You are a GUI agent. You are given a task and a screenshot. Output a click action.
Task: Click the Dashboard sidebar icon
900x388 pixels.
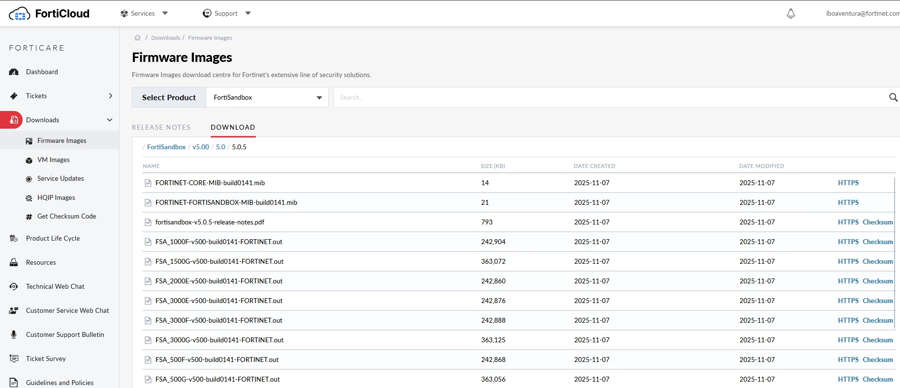(x=14, y=72)
